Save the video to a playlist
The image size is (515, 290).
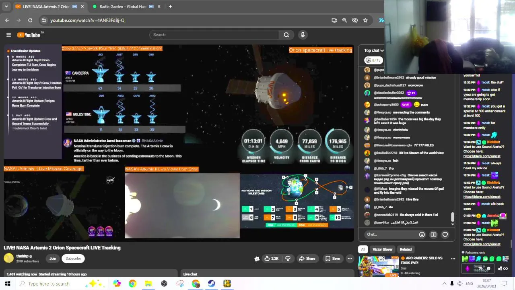click(333, 259)
